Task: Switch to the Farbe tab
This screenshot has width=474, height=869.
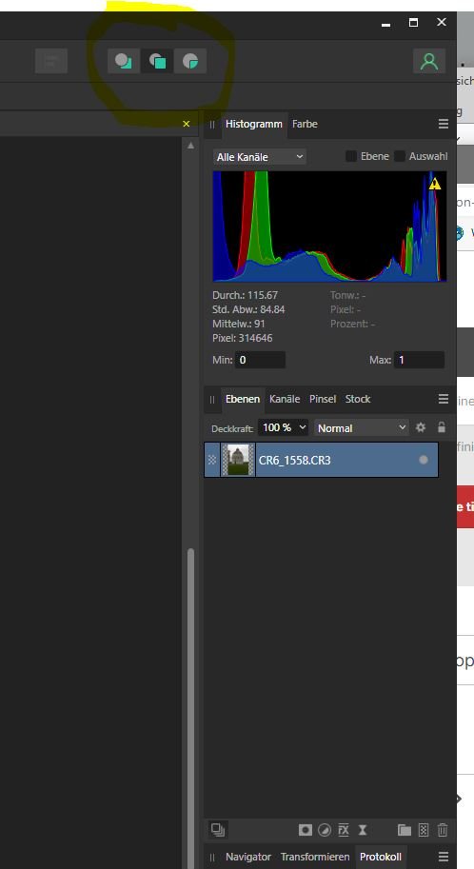Action: tap(305, 124)
